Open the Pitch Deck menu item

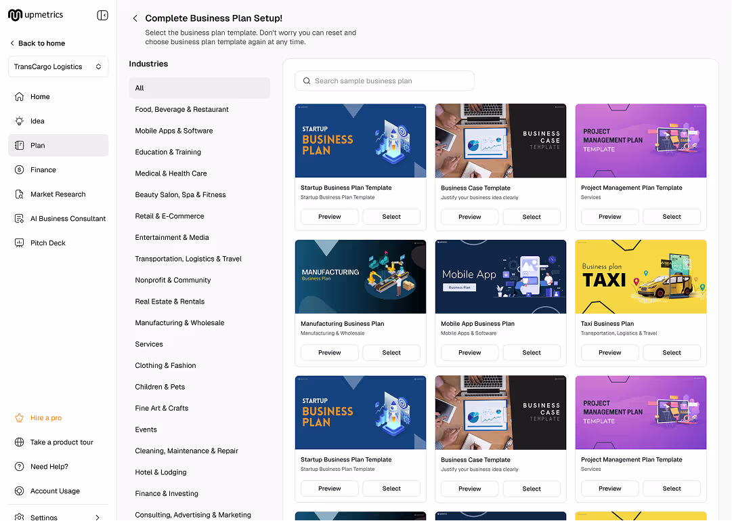[x=58, y=243]
